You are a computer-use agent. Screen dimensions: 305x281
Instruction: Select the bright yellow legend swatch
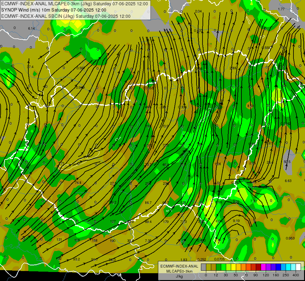tap(233, 267)
